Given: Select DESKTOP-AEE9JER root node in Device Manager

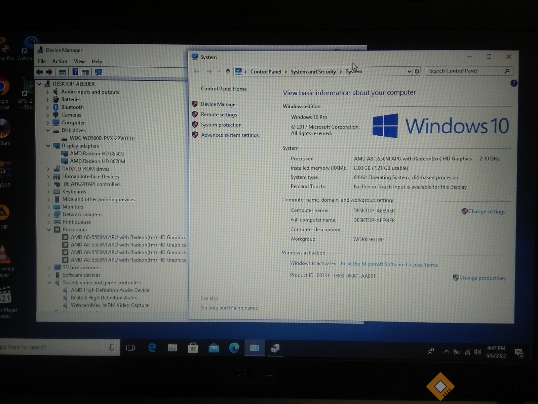Looking at the screenshot, I should click(x=74, y=84).
